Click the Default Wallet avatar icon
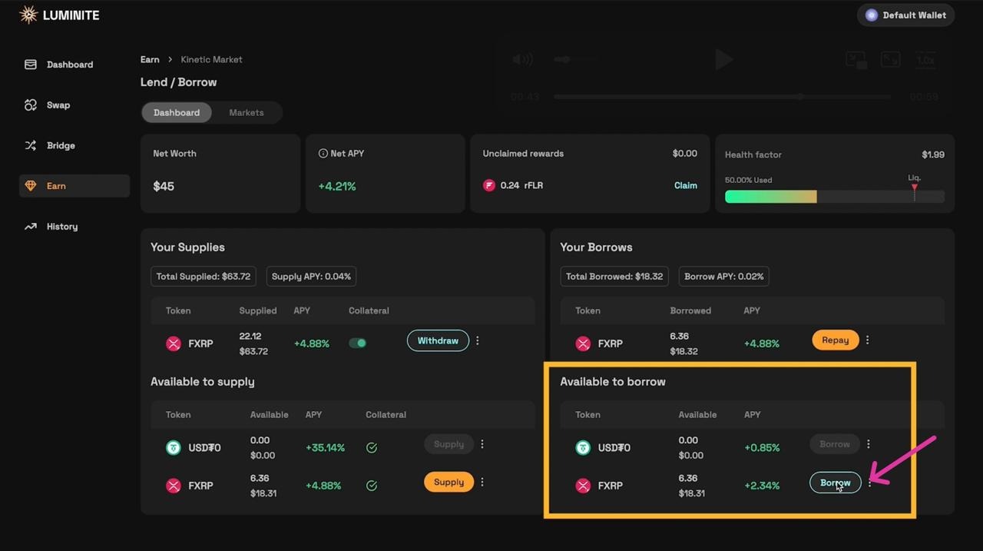 coord(871,15)
